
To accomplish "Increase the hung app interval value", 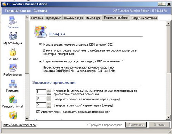I will [49, 90].
